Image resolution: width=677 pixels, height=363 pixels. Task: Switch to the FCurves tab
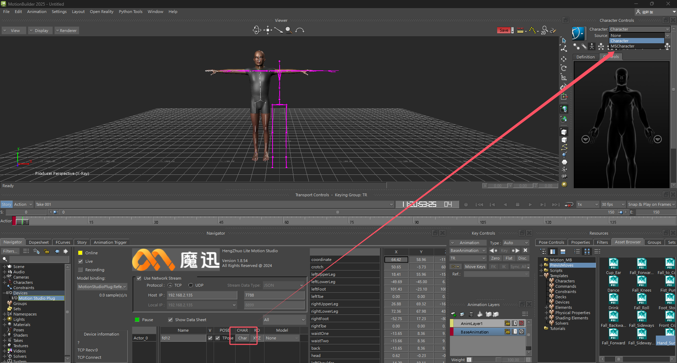[63, 242]
